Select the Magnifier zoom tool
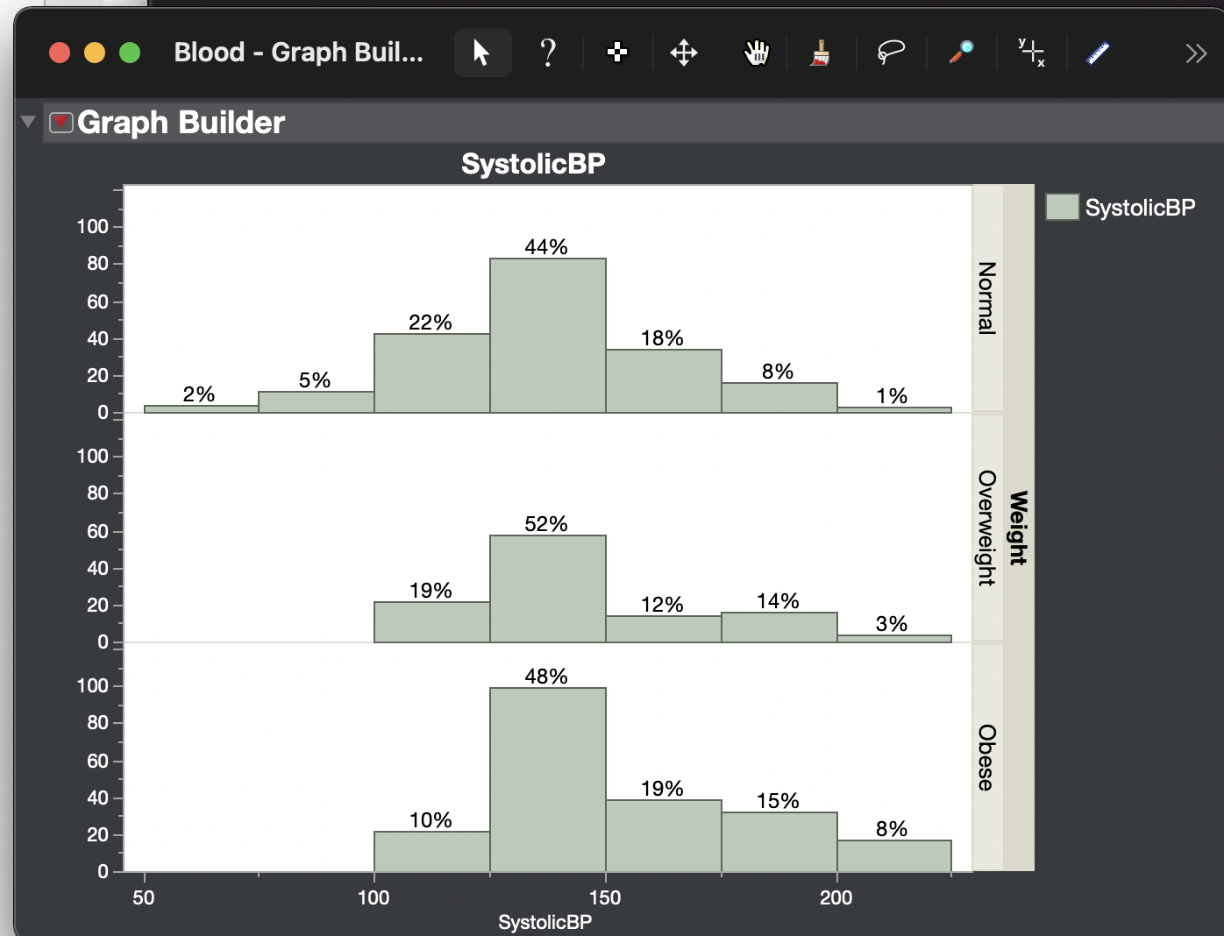 tap(961, 53)
